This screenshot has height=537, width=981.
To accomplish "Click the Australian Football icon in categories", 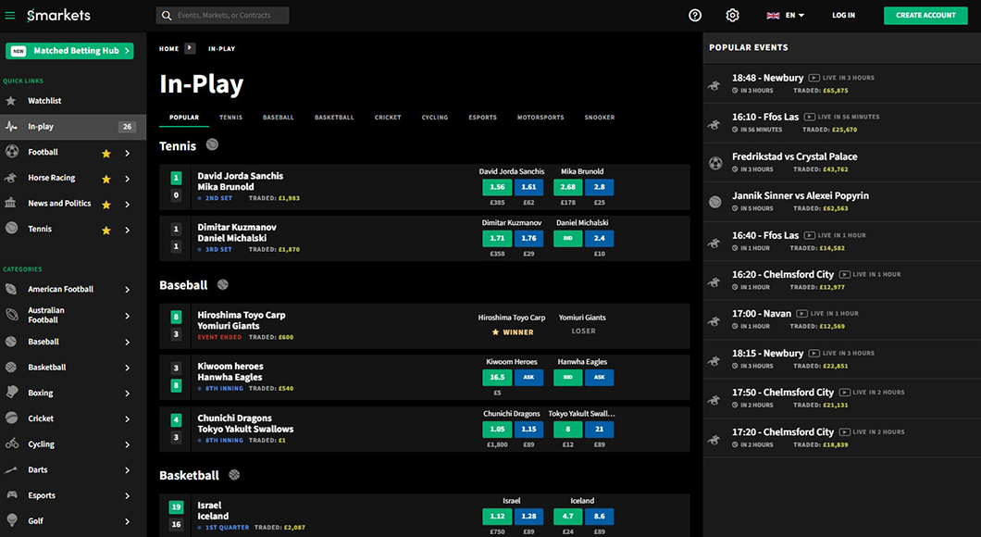I will pos(11,315).
